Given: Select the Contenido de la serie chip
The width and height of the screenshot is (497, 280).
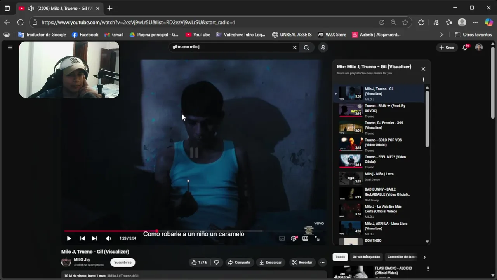Looking at the screenshot, I should tap(401, 257).
